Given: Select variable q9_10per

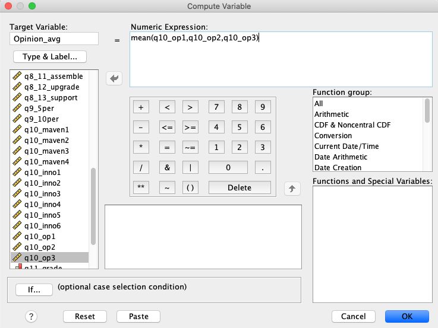Looking at the screenshot, I should coord(50,119).
